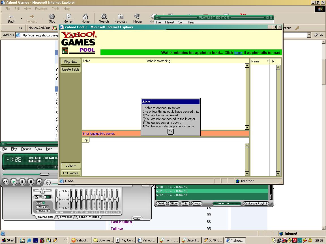
Task: Open the Back button history dropdown arrow
Action: [22, 18]
